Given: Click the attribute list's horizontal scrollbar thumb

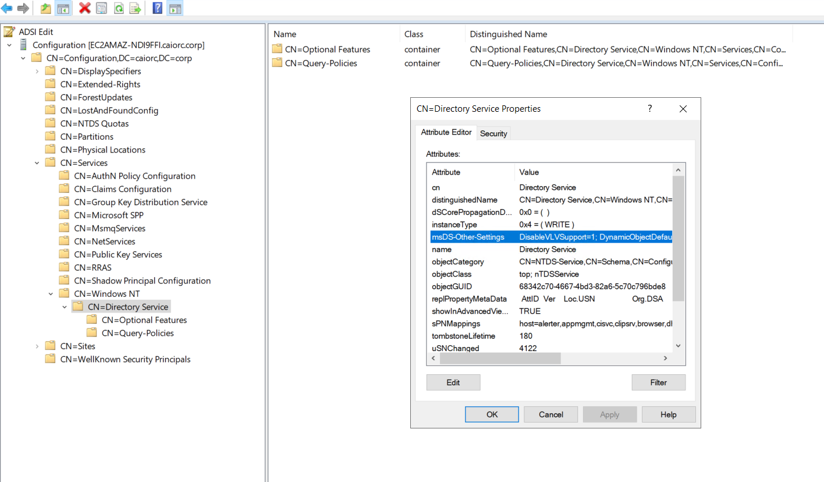Looking at the screenshot, I should (500, 359).
